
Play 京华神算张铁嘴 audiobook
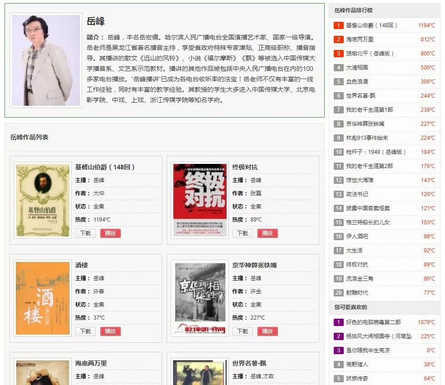click(x=267, y=331)
